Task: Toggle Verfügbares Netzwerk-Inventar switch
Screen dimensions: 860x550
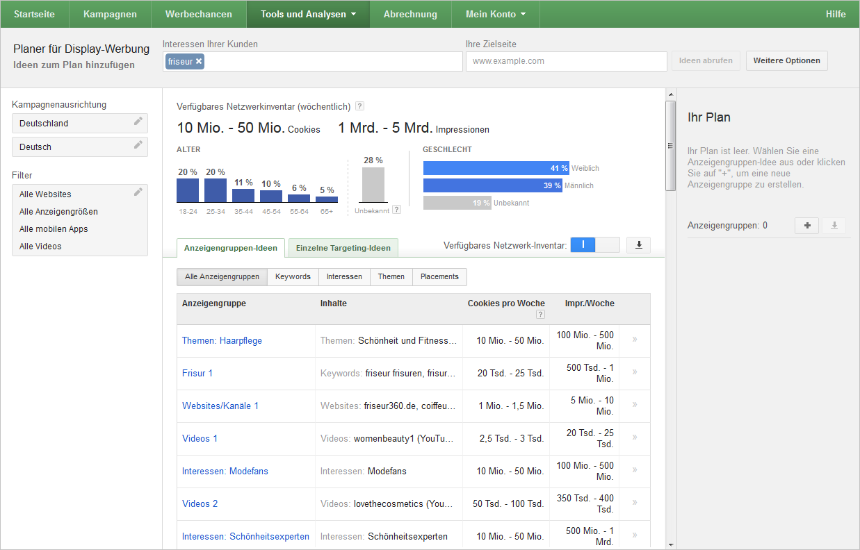Action: tap(594, 245)
